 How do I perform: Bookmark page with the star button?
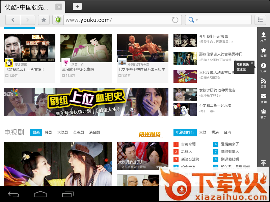[x=44, y=20]
